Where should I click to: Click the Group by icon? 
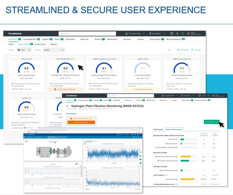pos(178,50)
